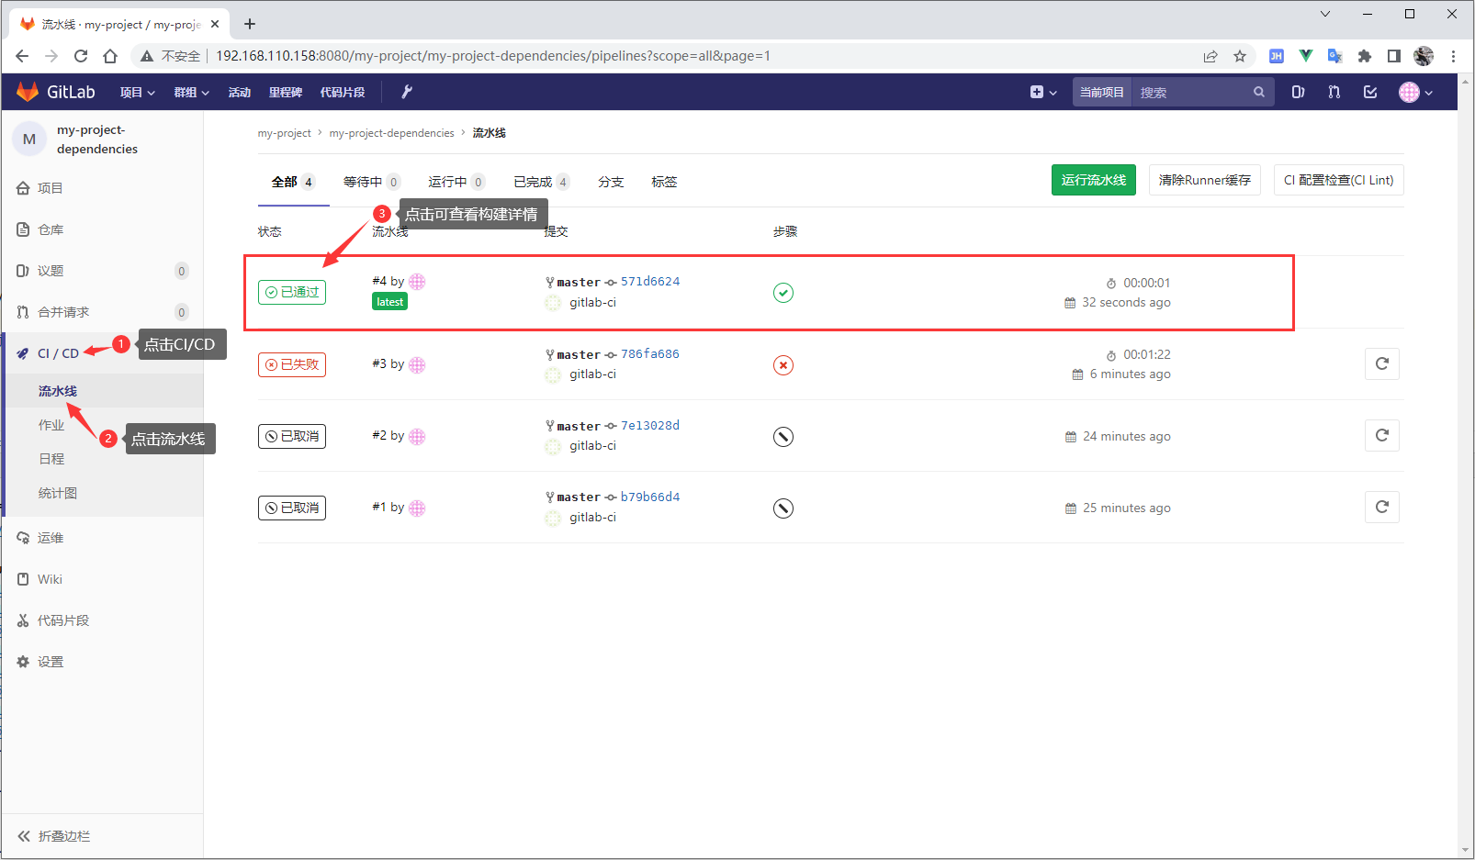The width and height of the screenshot is (1475, 860).
Task: Click the canceled stage icon of pipeline #2
Action: pos(783,437)
